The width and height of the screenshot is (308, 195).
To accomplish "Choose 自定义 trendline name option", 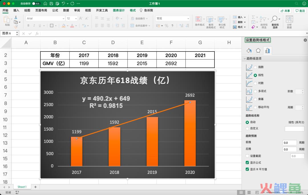I will (247, 128).
